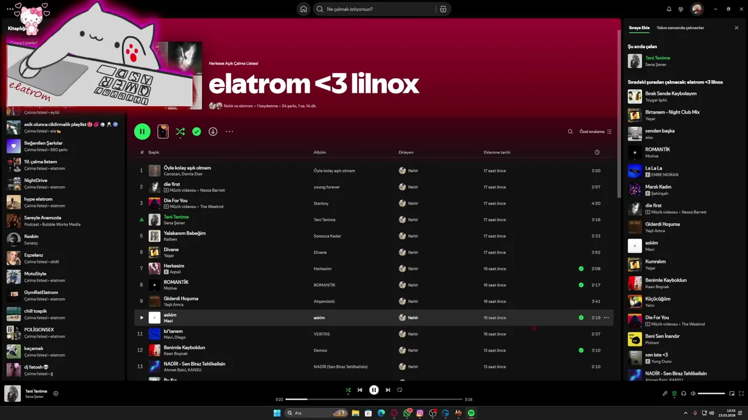The height and width of the screenshot is (420, 748).
Task: Open The Weeknd artist link under Die For You
Action: pos(211,206)
